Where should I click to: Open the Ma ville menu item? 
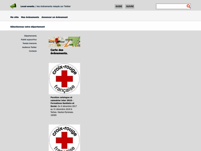click(x=14, y=17)
